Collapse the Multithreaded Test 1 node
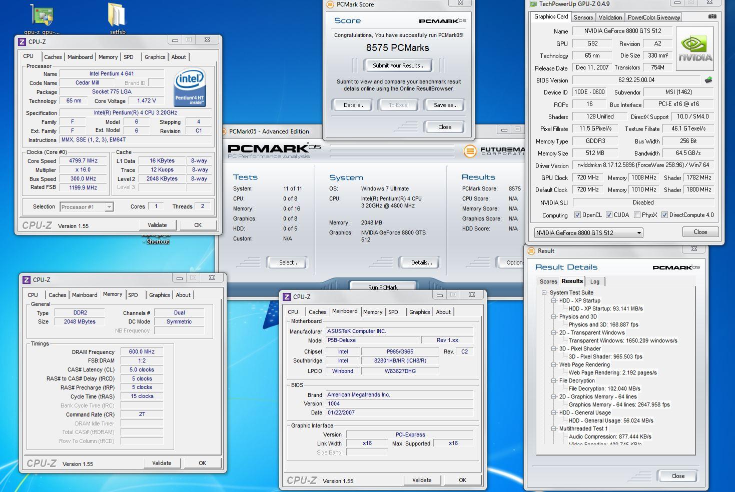The width and height of the screenshot is (735, 492). [x=554, y=428]
